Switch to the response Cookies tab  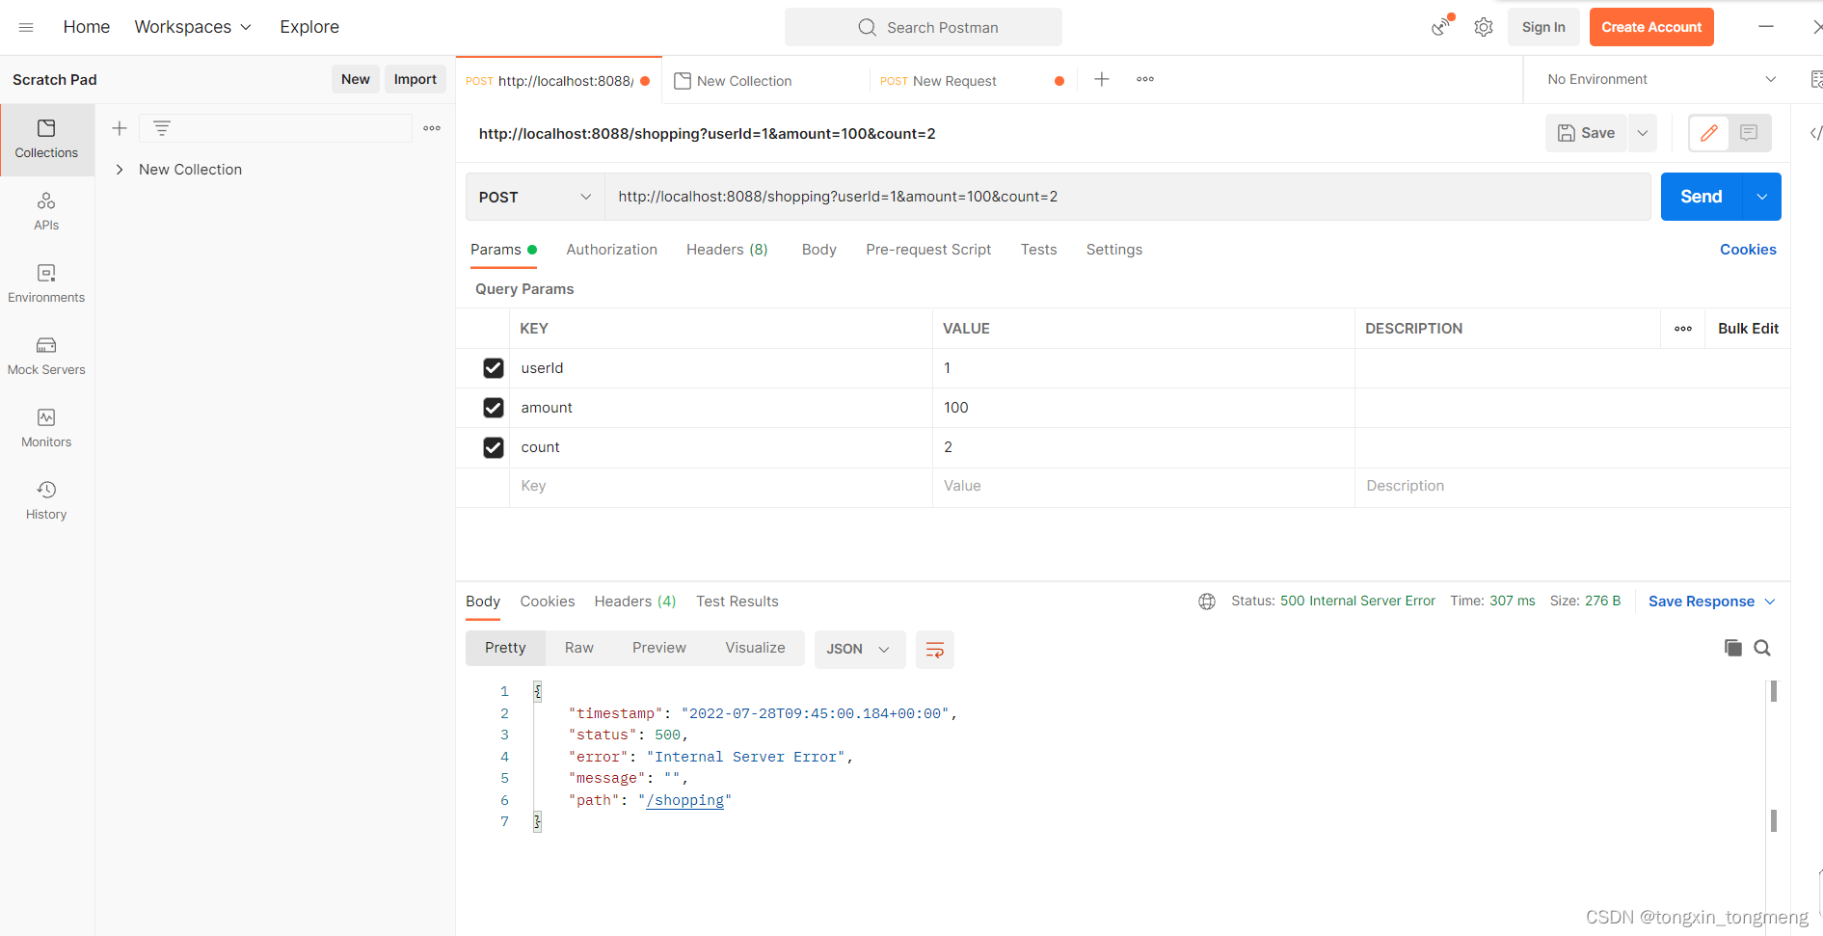(548, 602)
